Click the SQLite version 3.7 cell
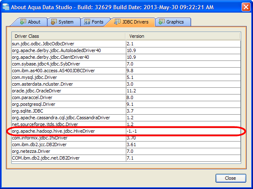The image size is (253, 189). point(183,111)
